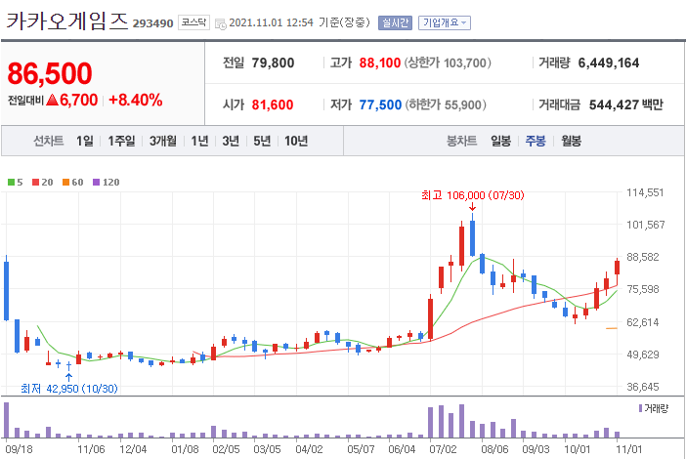Image resolution: width=686 pixels, height=459 pixels.
Task: Switch to 1주일 line chart
Action: (x=121, y=141)
